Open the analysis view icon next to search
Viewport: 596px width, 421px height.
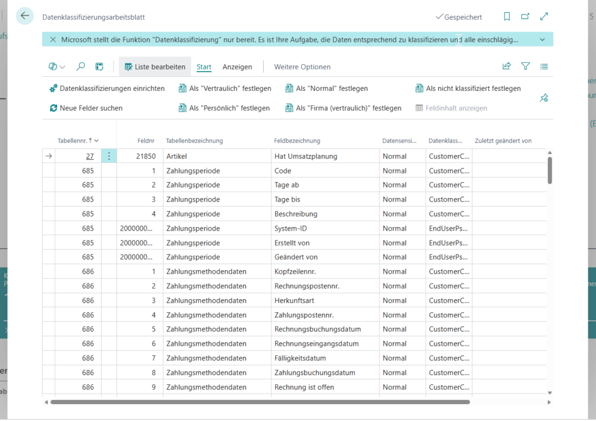[99, 67]
